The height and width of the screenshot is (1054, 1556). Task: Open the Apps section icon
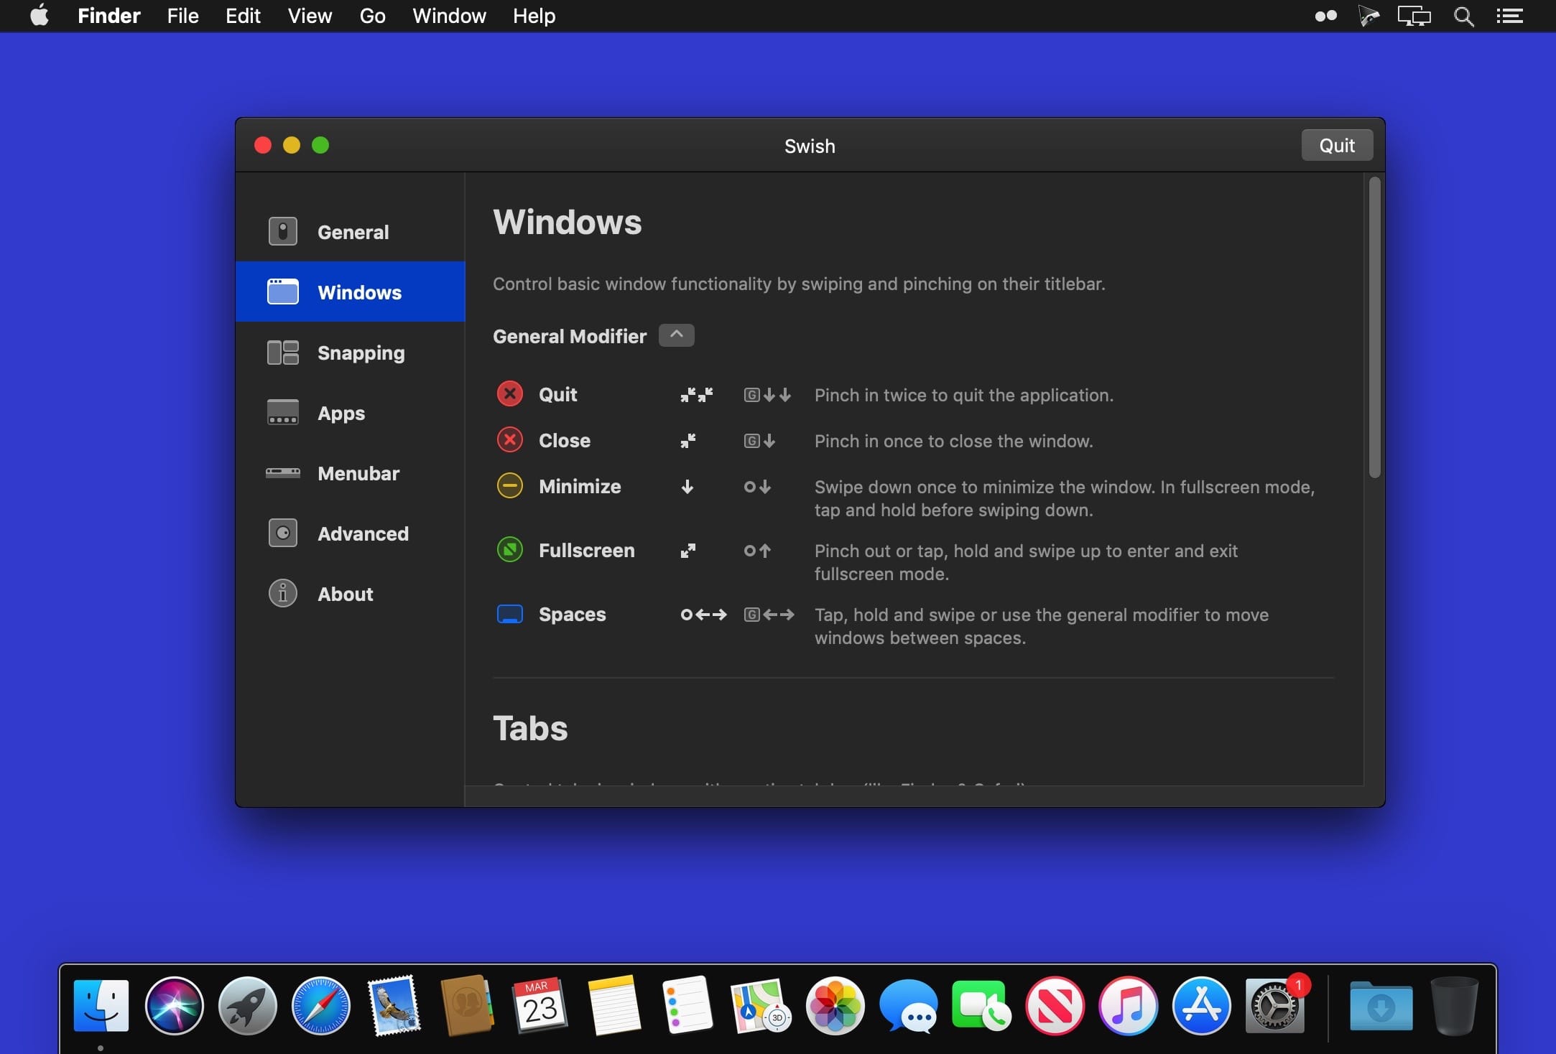[x=282, y=413]
